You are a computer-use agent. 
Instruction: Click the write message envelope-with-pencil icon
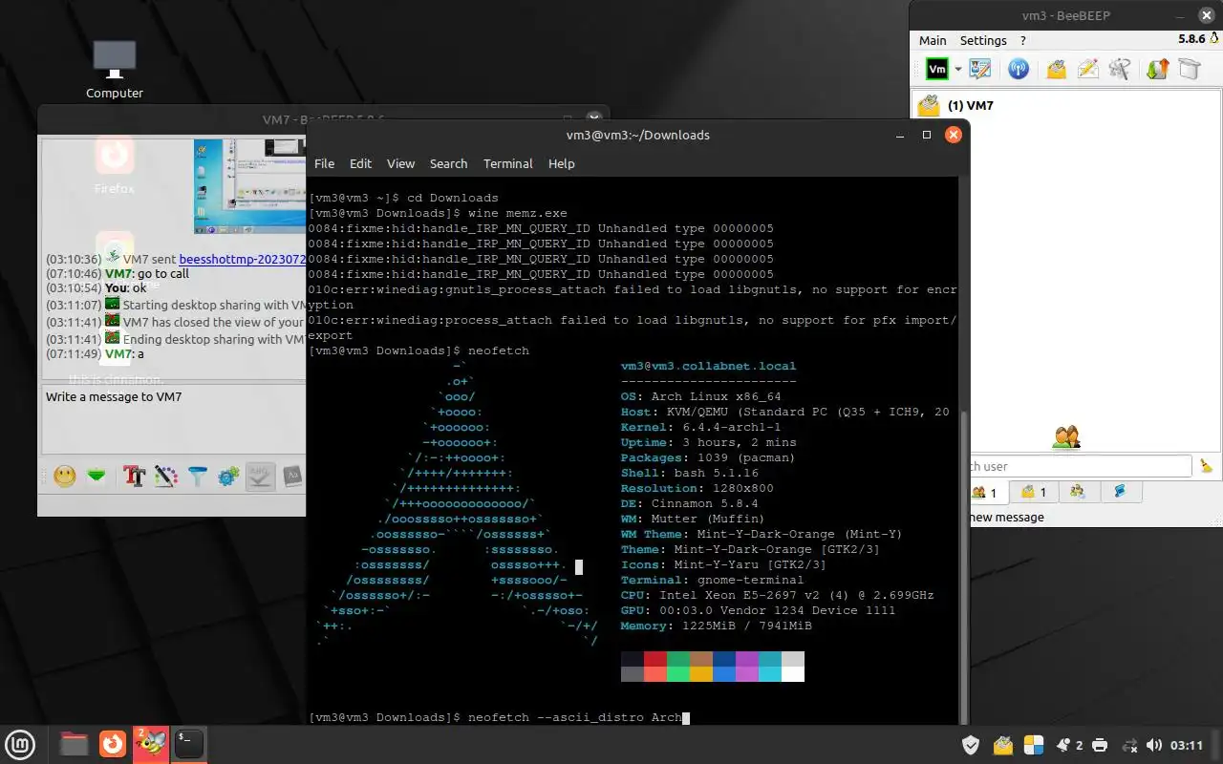coord(1087,69)
